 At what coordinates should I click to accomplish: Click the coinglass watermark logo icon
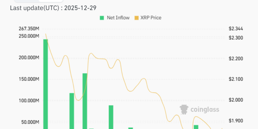(x=184, y=109)
